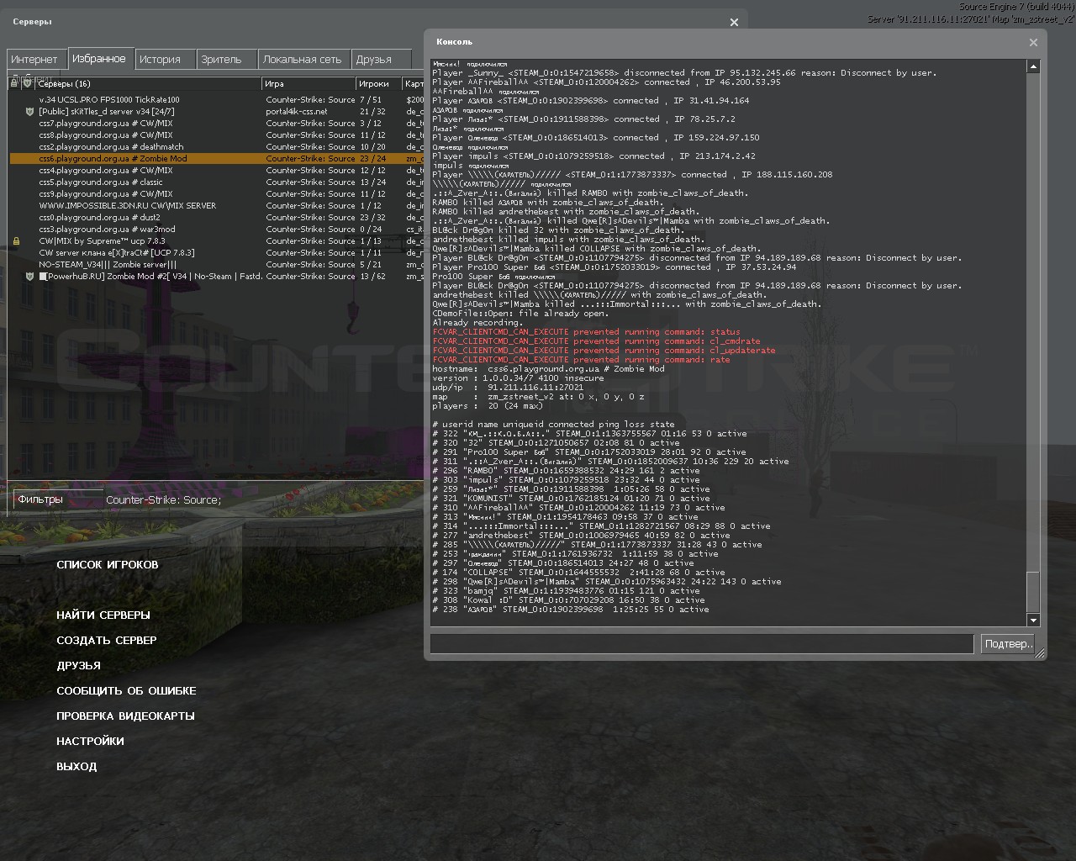Viewport: 1076px width, 861px height.
Task: Click the lock icon beside CW|MIX by Supreme
Action: [16, 240]
